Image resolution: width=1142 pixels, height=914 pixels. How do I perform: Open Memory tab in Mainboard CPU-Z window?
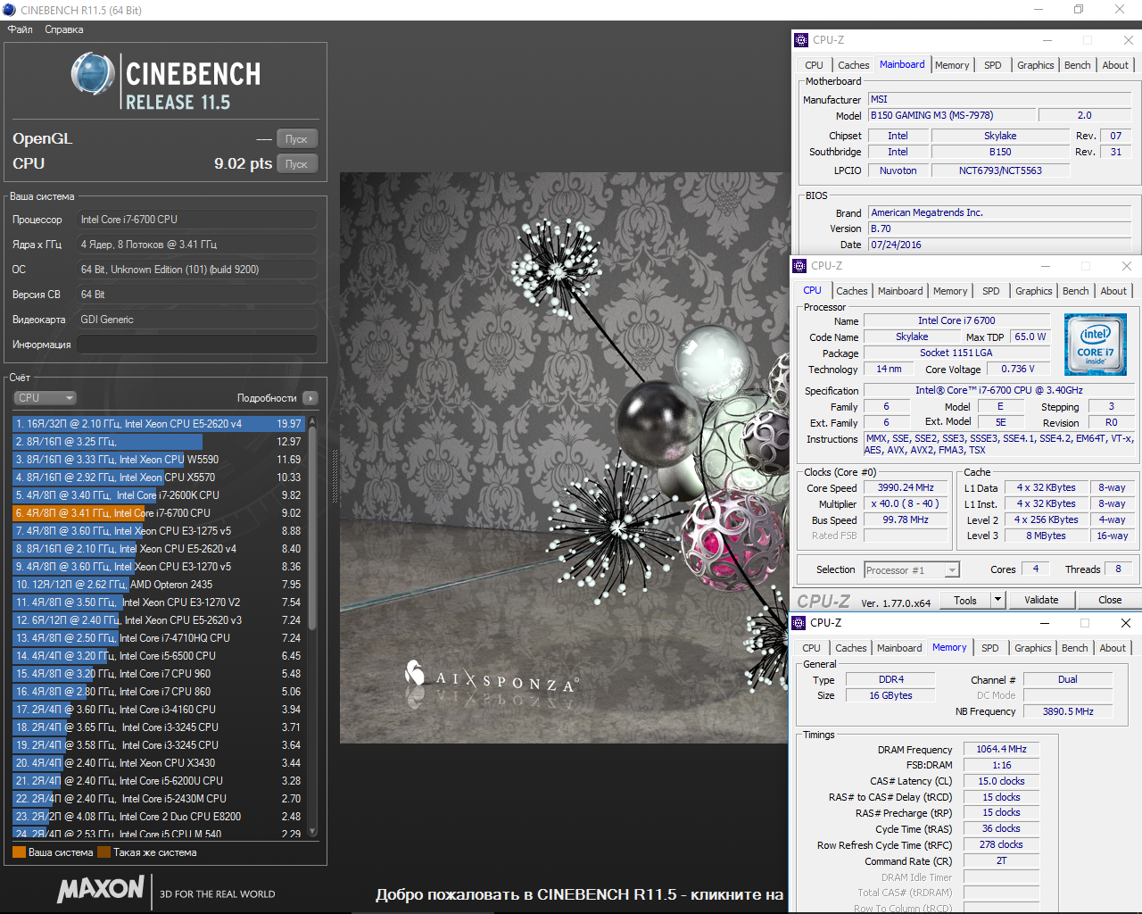[952, 65]
